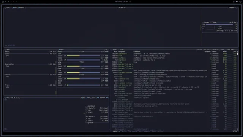Select the dbus-broker process row

pyautogui.click(x=174, y=112)
